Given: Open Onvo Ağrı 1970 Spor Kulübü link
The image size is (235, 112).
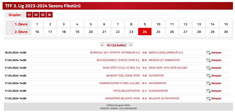Looking at the screenshot, I should tap(168, 68).
